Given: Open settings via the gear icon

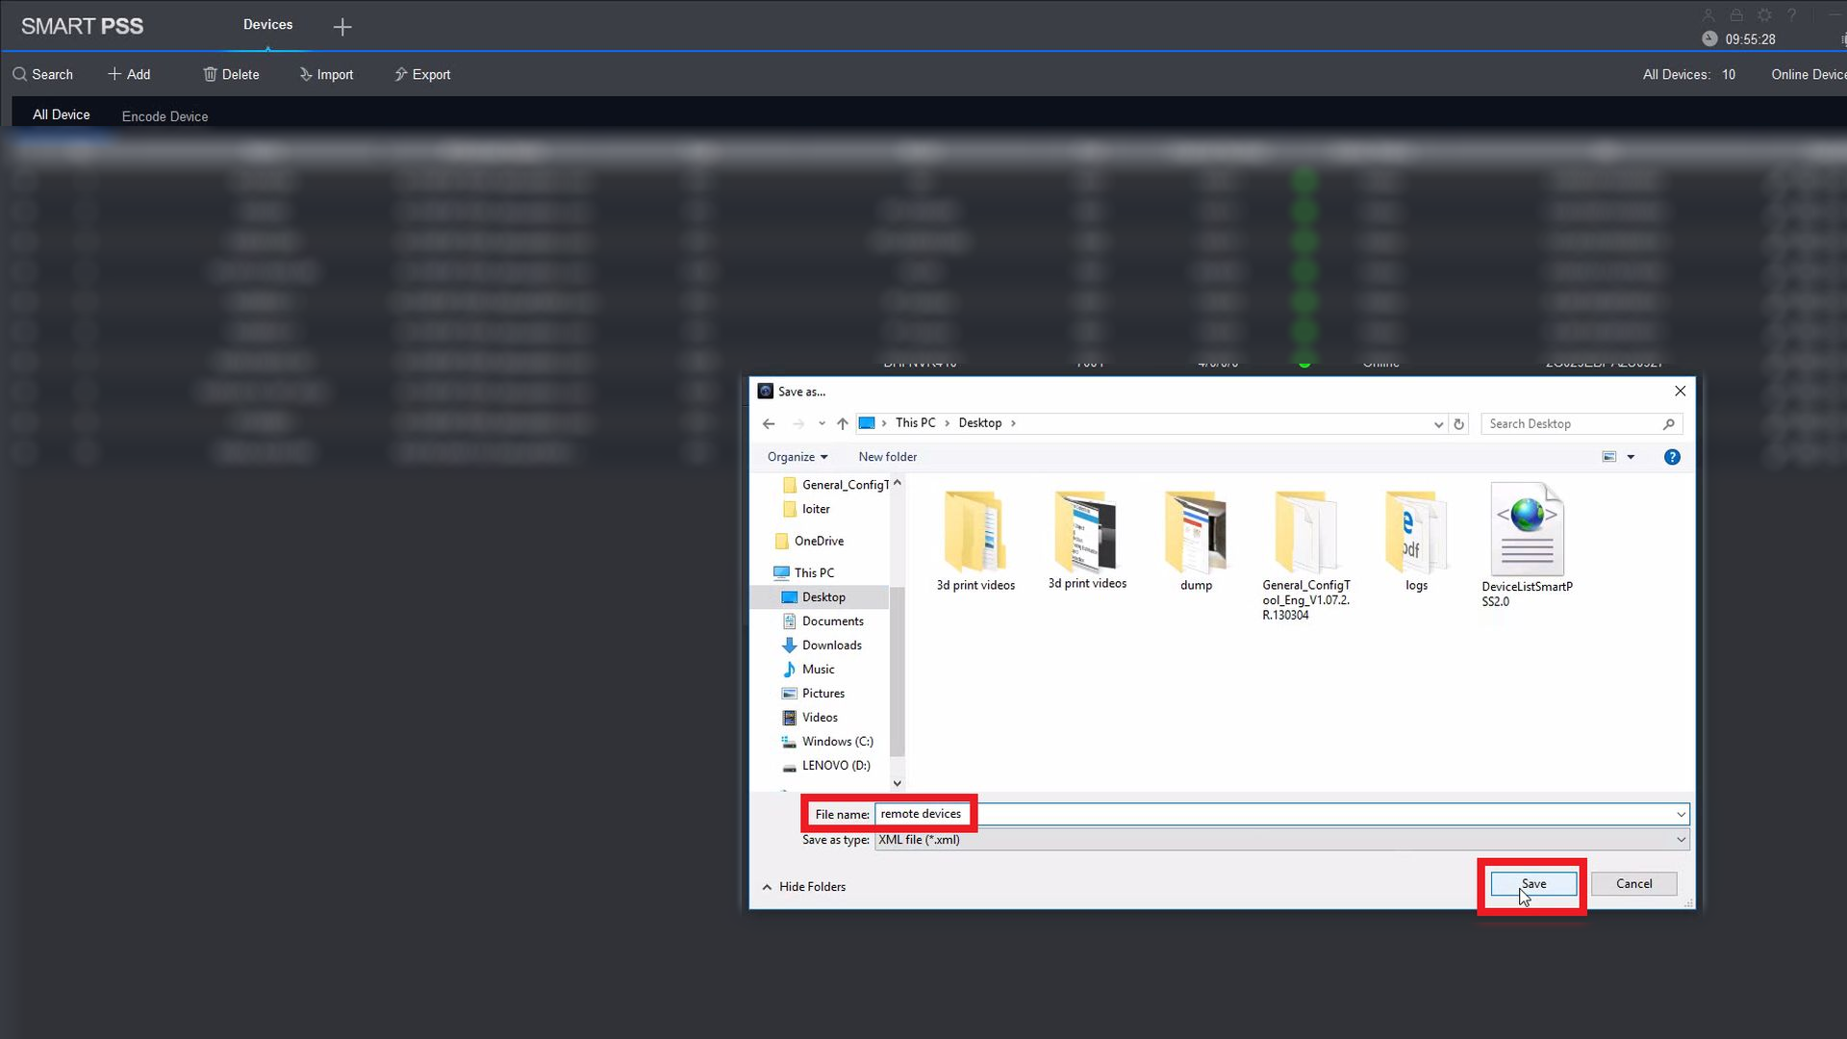Looking at the screenshot, I should 1764,15.
